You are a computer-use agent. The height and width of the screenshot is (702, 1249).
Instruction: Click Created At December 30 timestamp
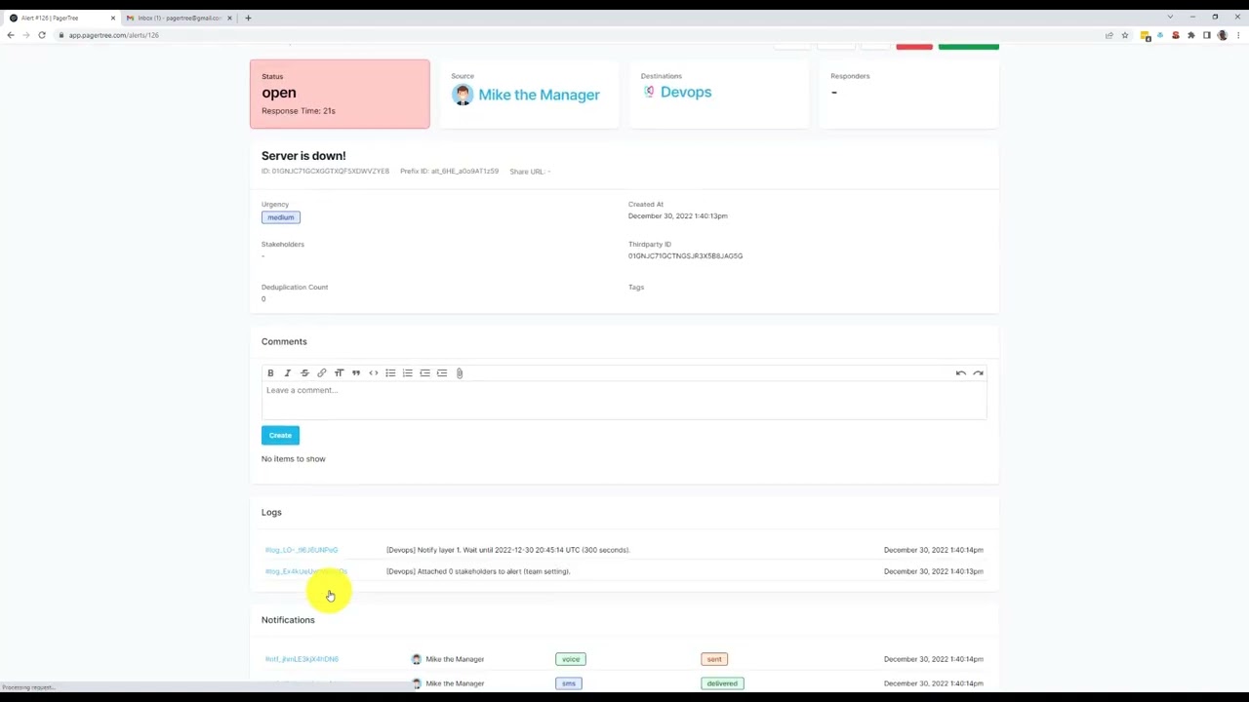click(x=677, y=216)
